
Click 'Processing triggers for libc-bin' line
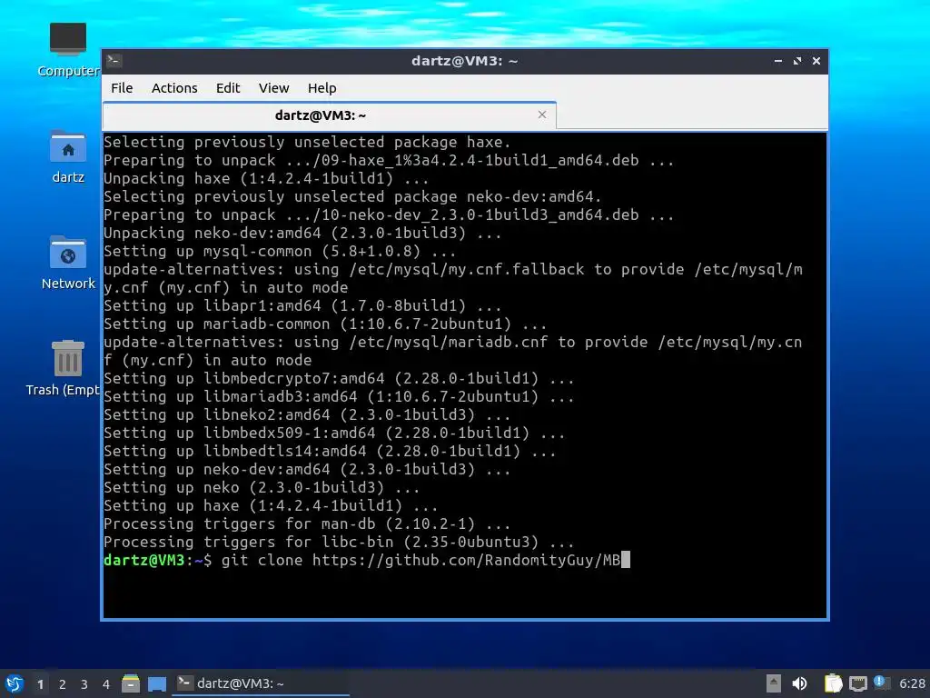tap(339, 542)
